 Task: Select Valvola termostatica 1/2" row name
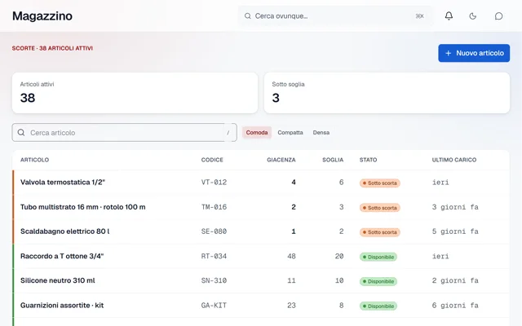point(63,183)
